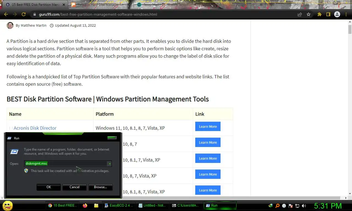Open the Chrome extensions puzzle icon
The height and width of the screenshot is (211, 352).
(x=319, y=14)
